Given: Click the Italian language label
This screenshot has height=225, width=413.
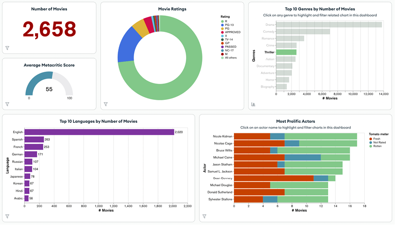Looking at the screenshot, I should 19,169.
